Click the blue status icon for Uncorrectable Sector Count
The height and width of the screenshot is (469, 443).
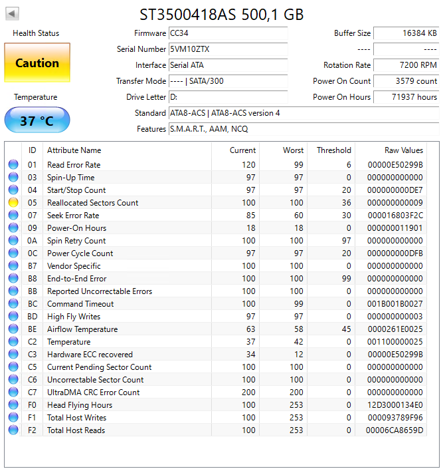tap(13, 380)
